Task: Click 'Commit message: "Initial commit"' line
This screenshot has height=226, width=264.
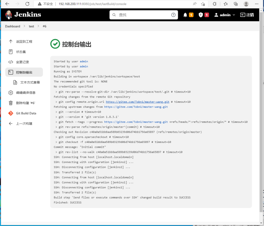Action: 80,147
